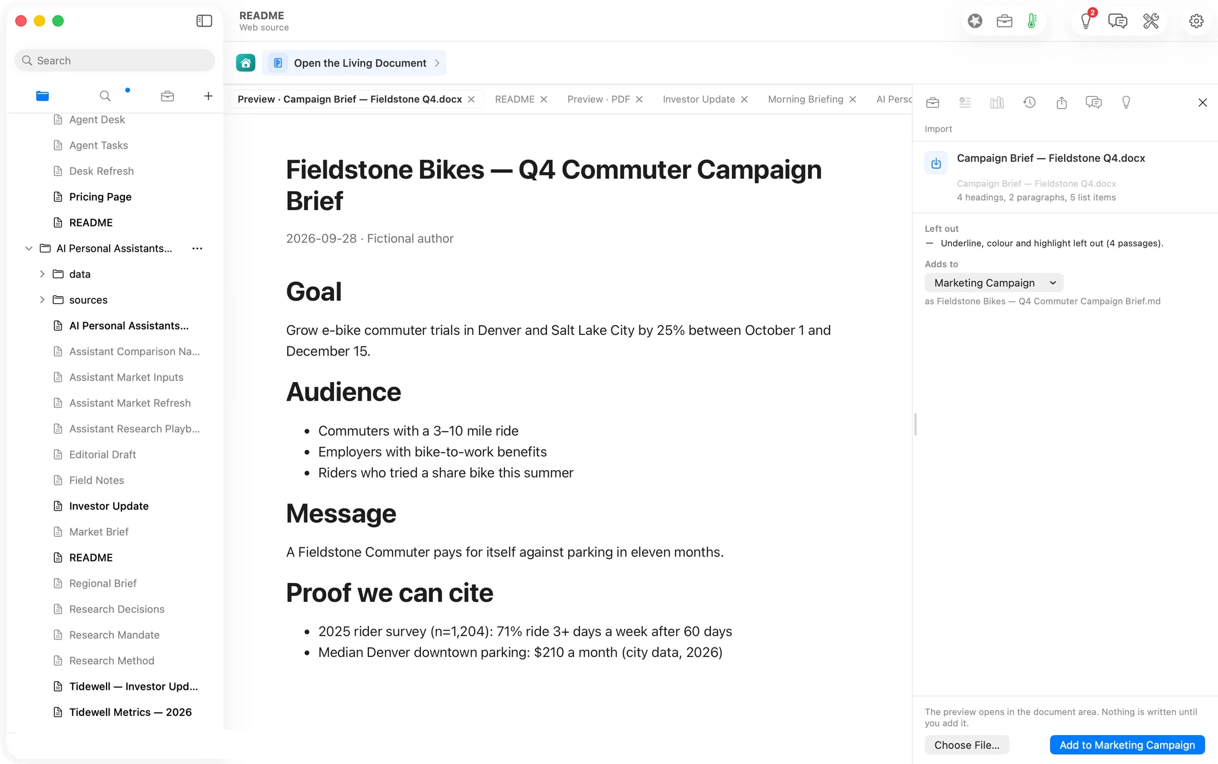Switch to the Investor Update tab
1218x764 pixels.
(698, 99)
